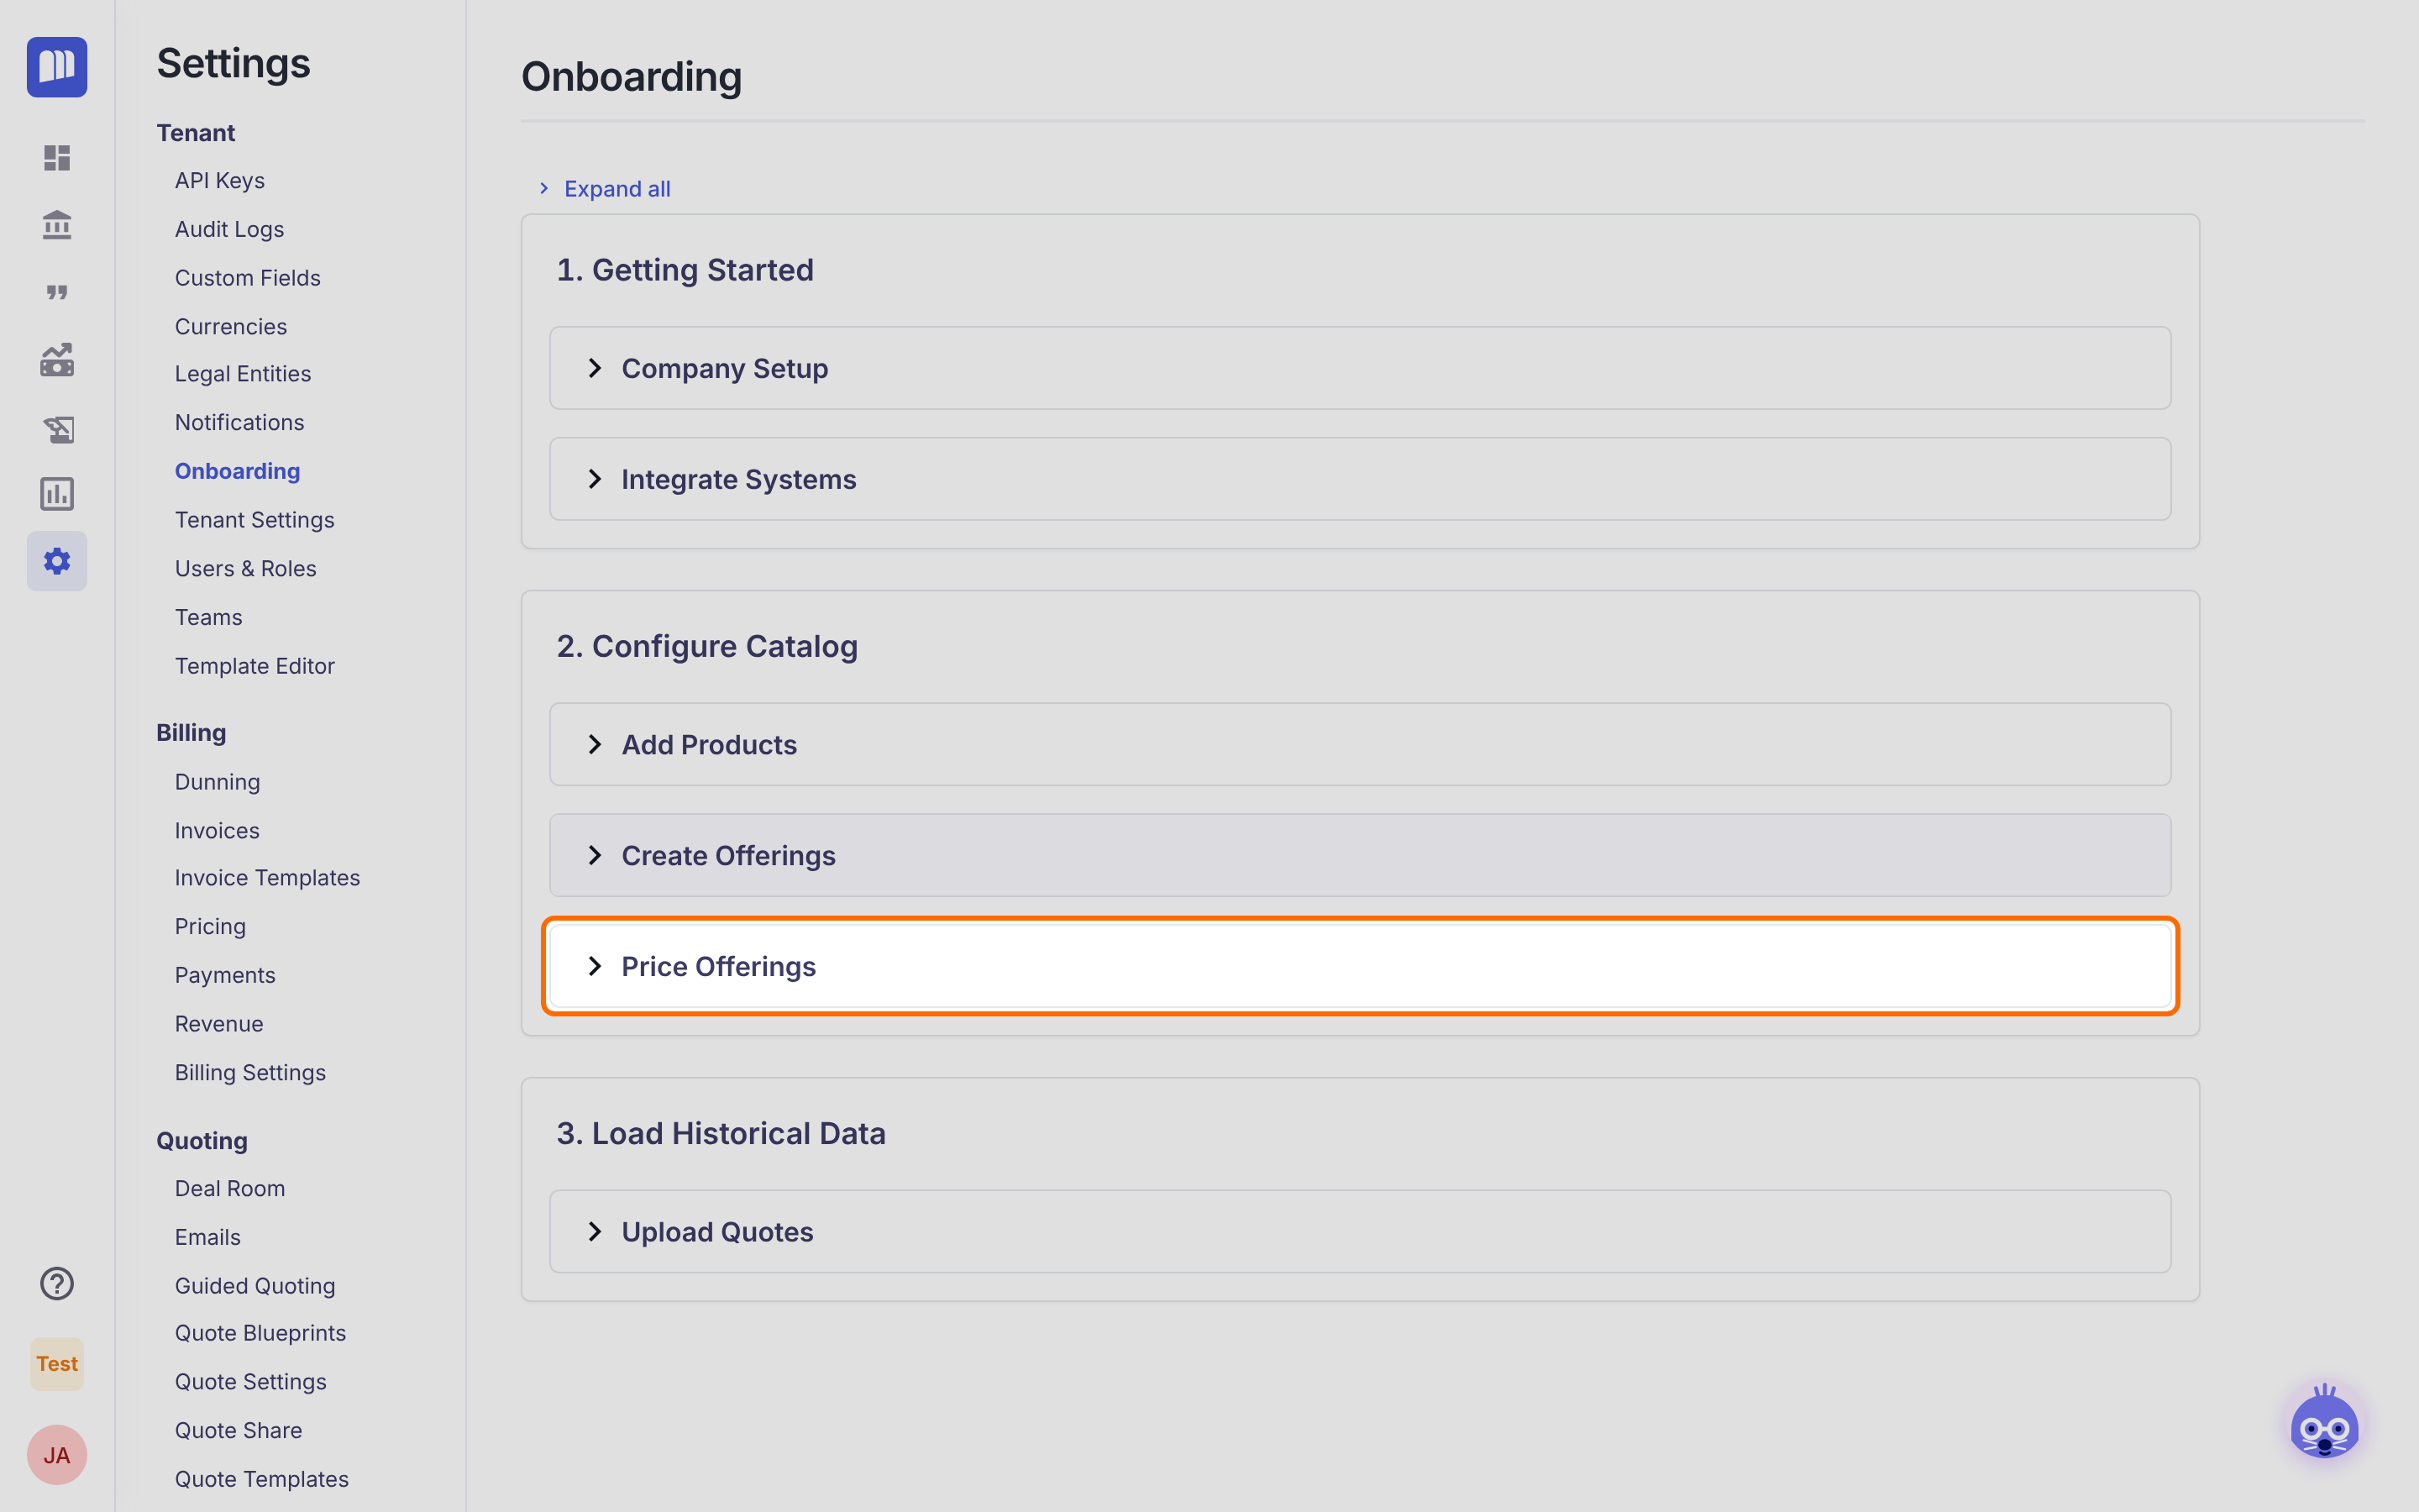This screenshot has width=2419, height=1512.
Task: Expand the Add Products section
Action: pyautogui.click(x=1361, y=744)
